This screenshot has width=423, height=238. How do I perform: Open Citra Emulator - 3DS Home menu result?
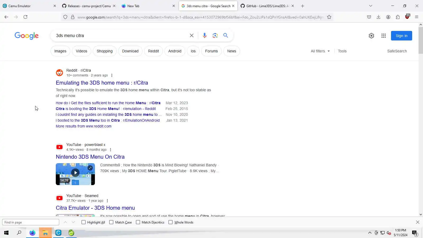click(x=95, y=208)
